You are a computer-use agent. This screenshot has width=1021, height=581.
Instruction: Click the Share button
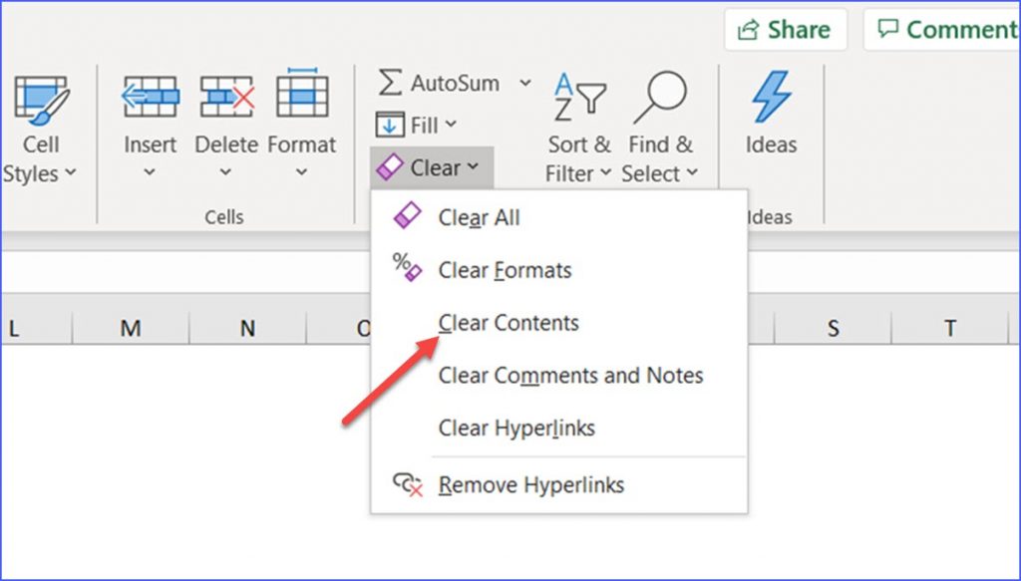(786, 29)
